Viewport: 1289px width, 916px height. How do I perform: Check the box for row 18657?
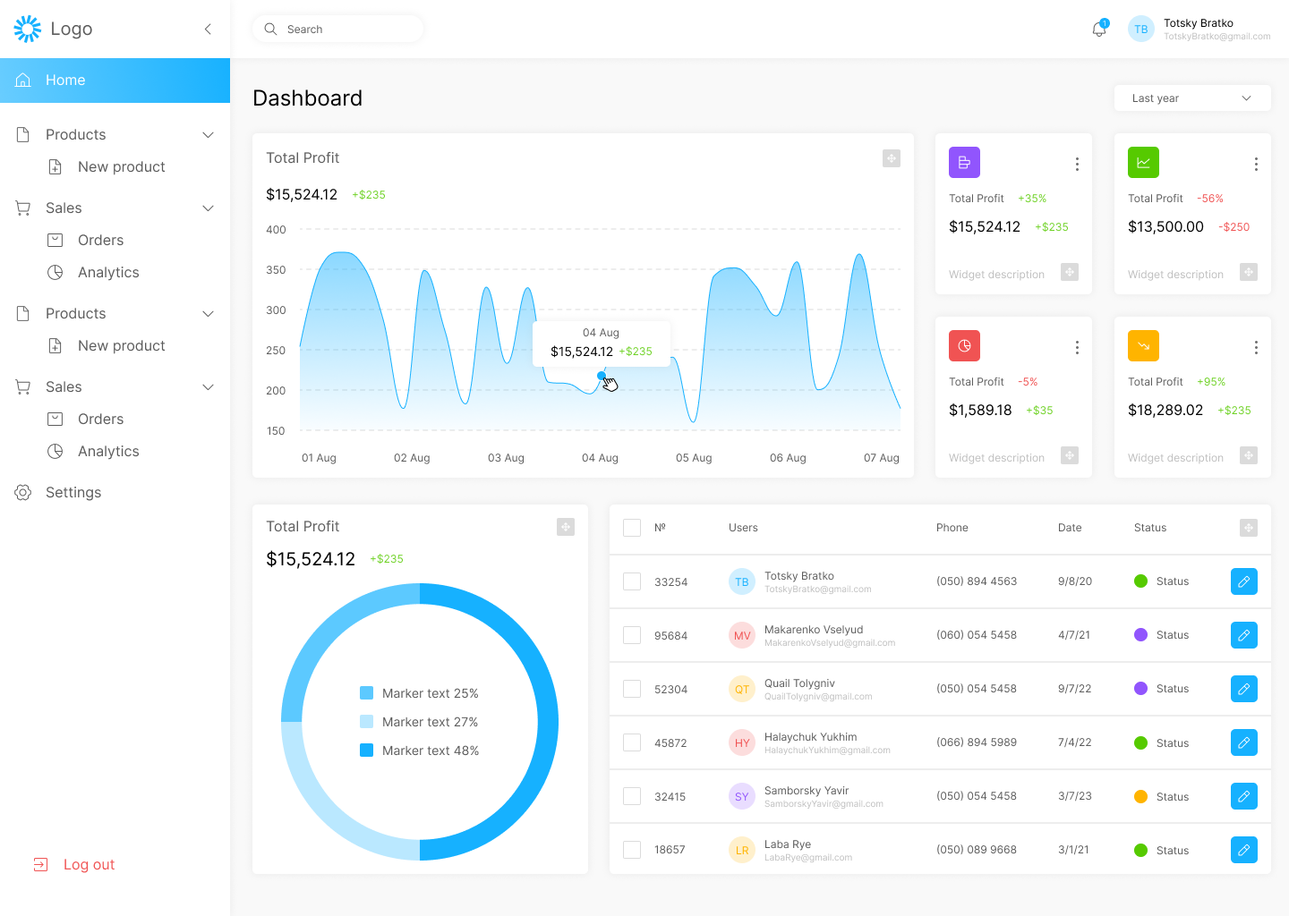pos(632,850)
